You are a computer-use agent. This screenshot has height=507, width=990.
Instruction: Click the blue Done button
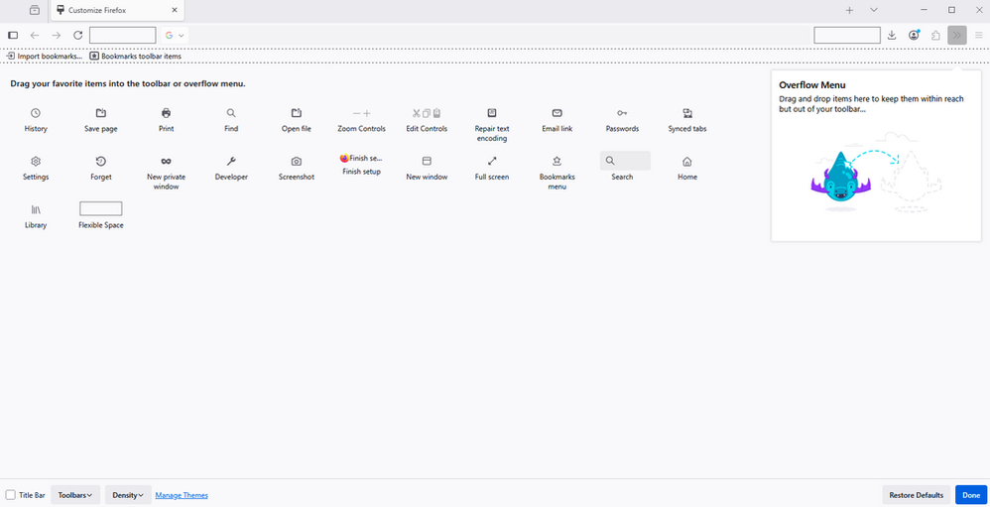click(x=970, y=495)
